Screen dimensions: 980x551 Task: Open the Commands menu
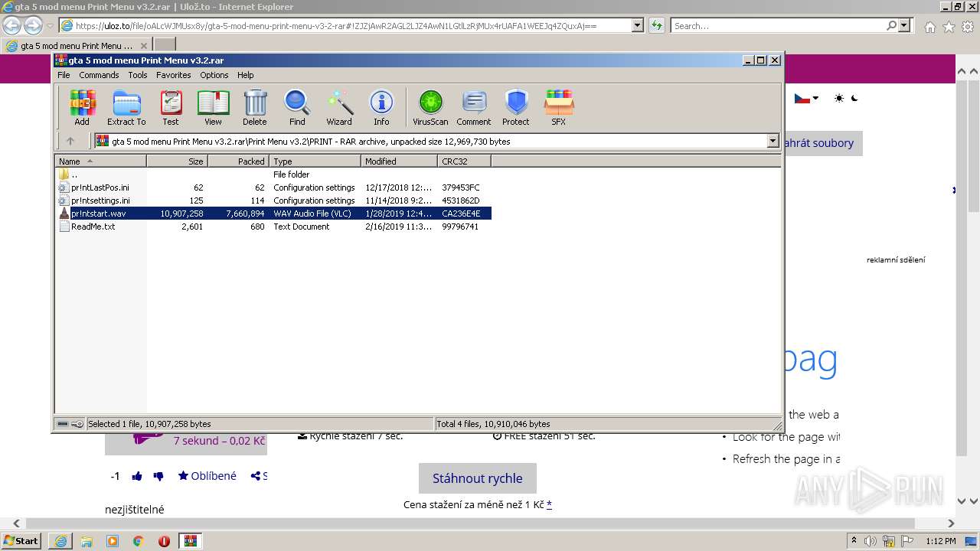click(x=99, y=75)
